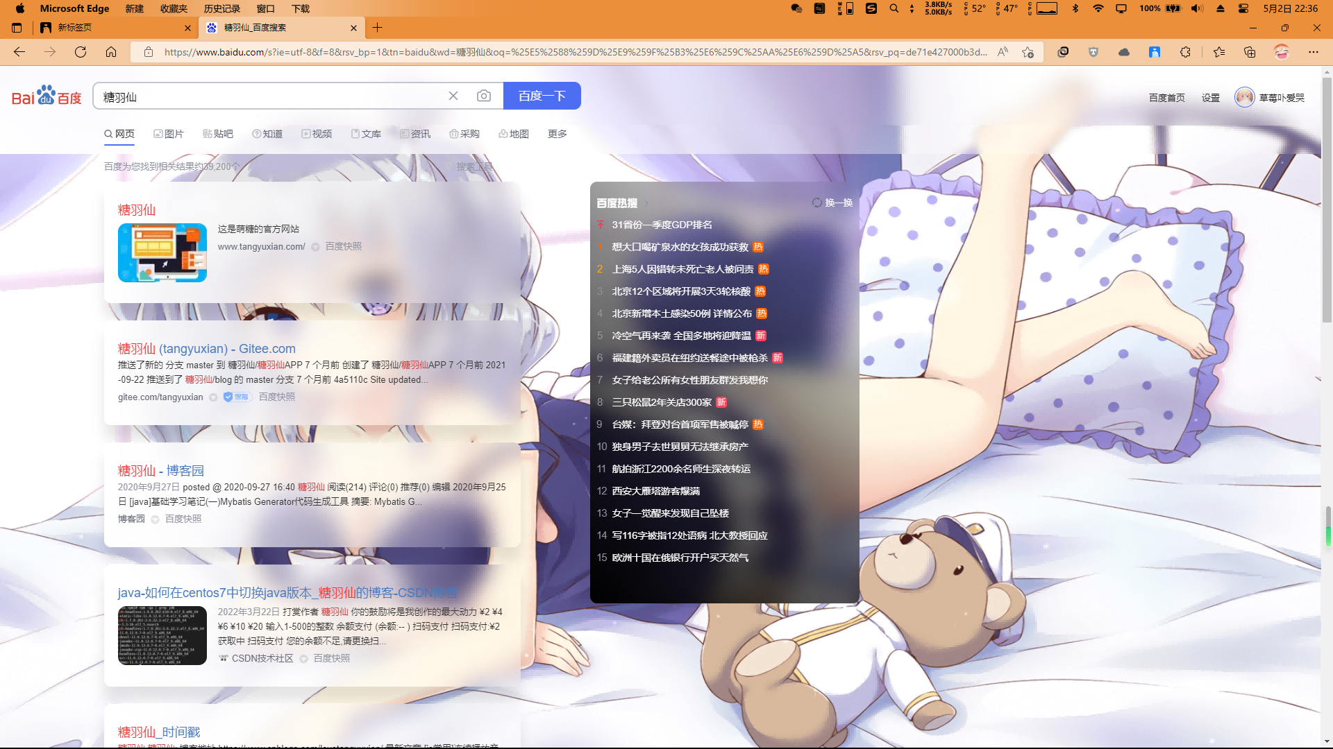
Task: Add page to favorites star icon
Action: [1028, 52]
